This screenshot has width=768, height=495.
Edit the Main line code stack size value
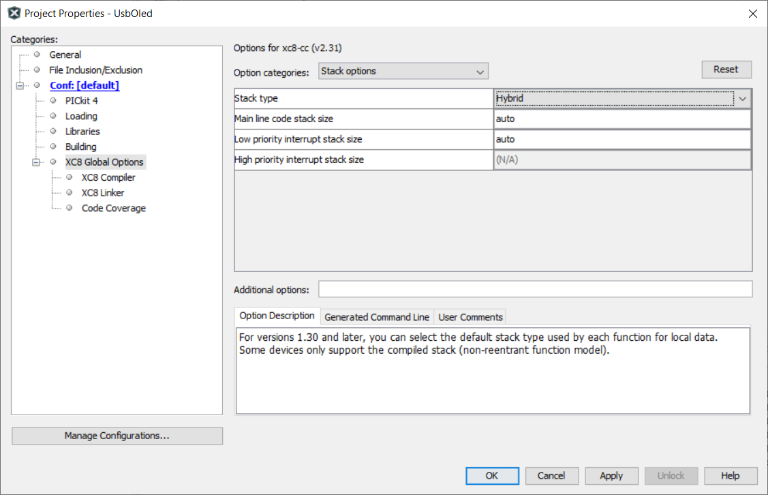(621, 119)
